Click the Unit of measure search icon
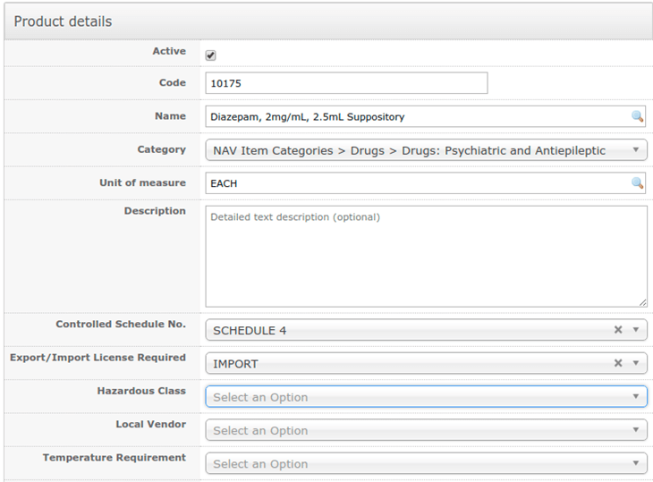 click(637, 183)
